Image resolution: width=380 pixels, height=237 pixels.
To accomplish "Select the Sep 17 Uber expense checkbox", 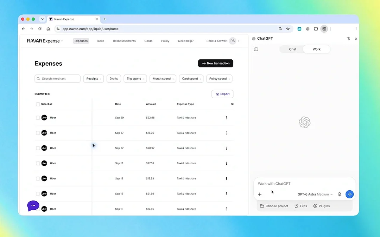I will (38, 163).
